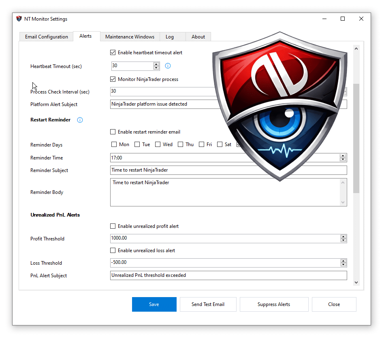384x340 pixels.
Task: Click the Close button at bottom
Action: point(334,304)
